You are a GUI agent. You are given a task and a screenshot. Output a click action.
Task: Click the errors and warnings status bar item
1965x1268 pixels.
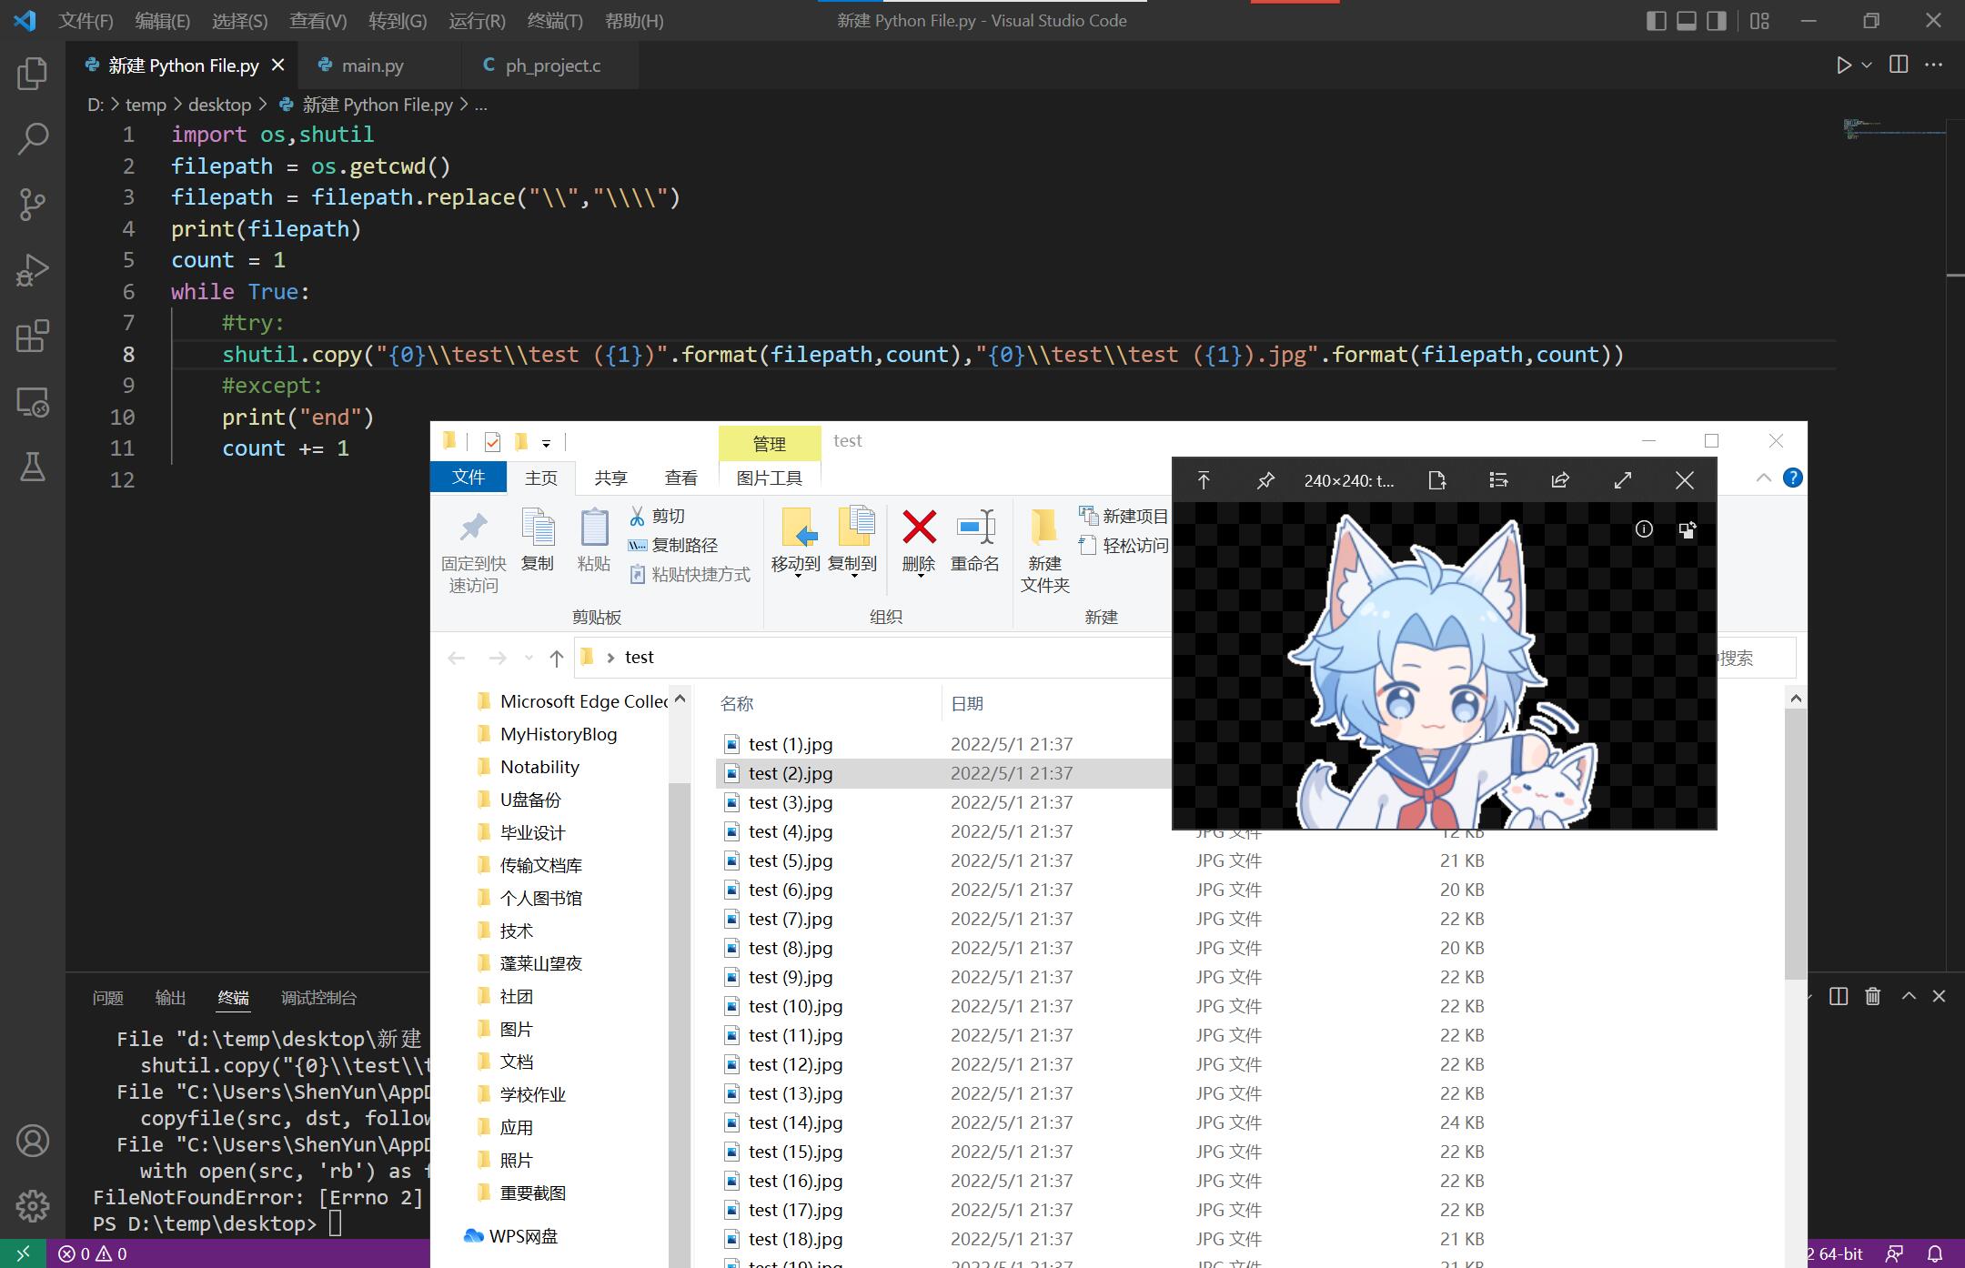tap(93, 1253)
